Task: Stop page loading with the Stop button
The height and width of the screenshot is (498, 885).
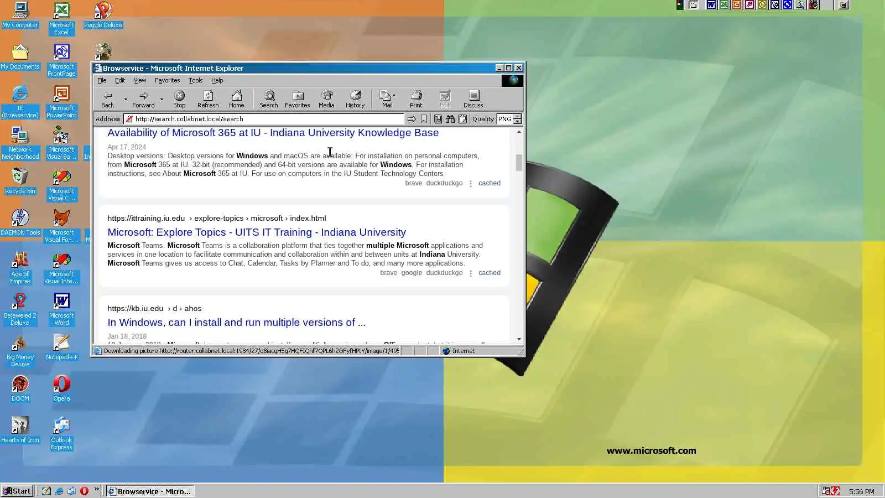Action: coord(179,99)
